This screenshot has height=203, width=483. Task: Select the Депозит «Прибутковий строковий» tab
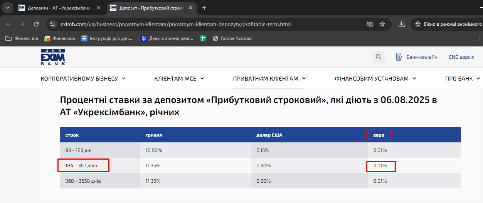pyautogui.click(x=152, y=8)
